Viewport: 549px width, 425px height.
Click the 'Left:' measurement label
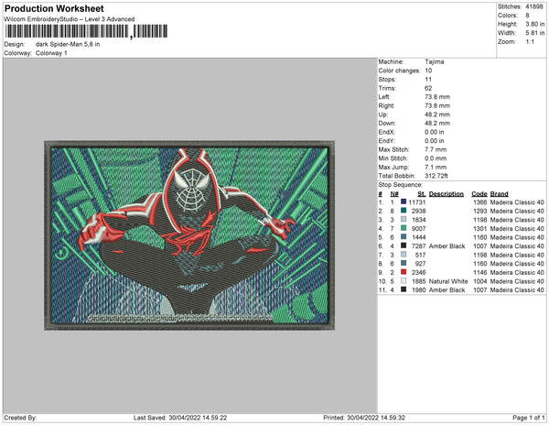(x=384, y=97)
